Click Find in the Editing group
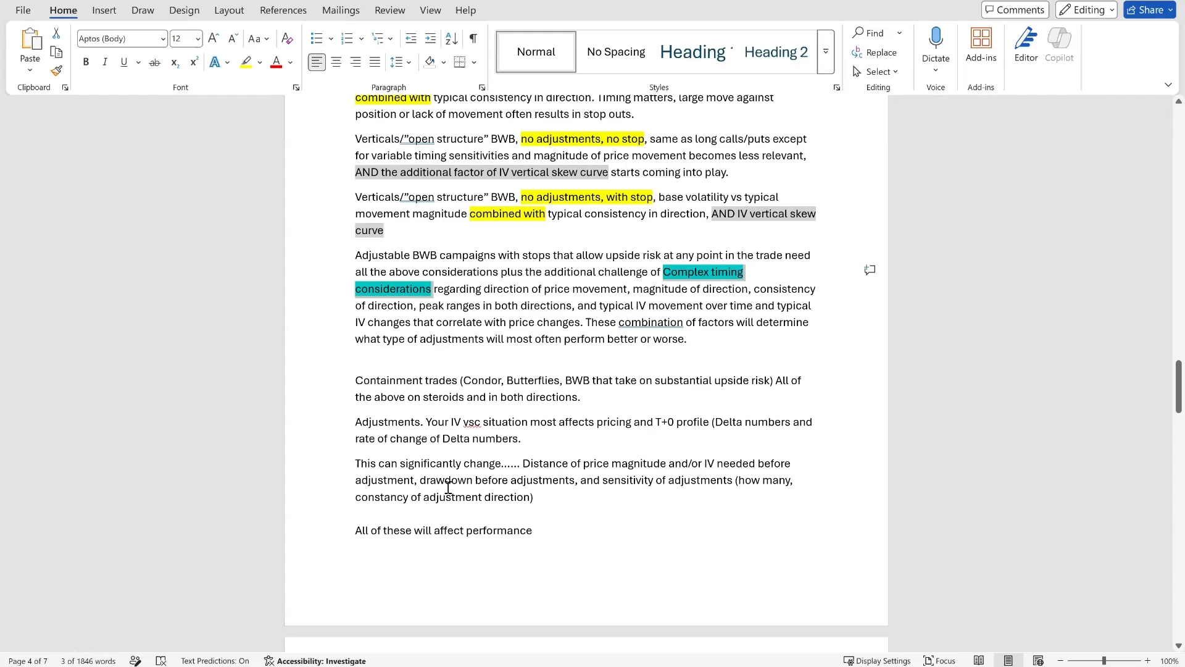This screenshot has height=667, width=1185. click(868, 33)
